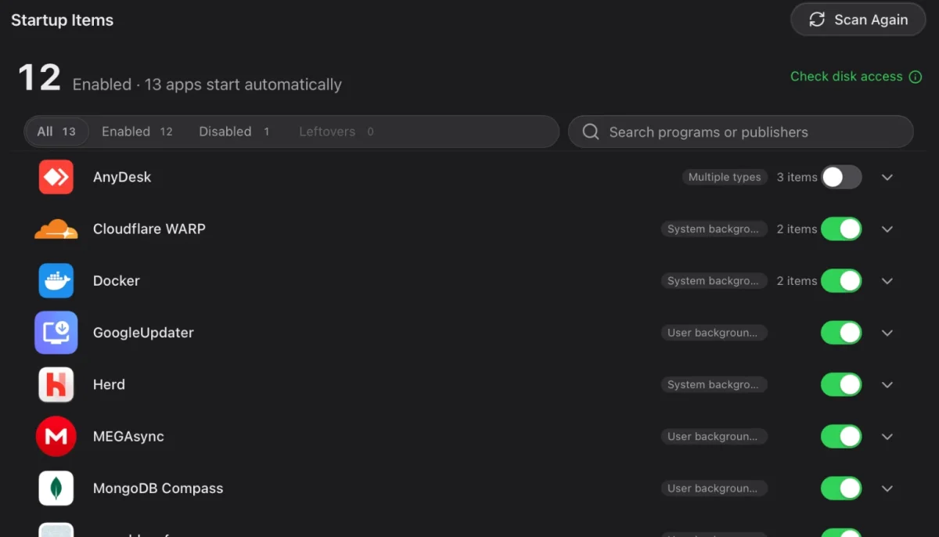
Task: Click the Cloudflare WARP cloud icon
Action: 56,229
